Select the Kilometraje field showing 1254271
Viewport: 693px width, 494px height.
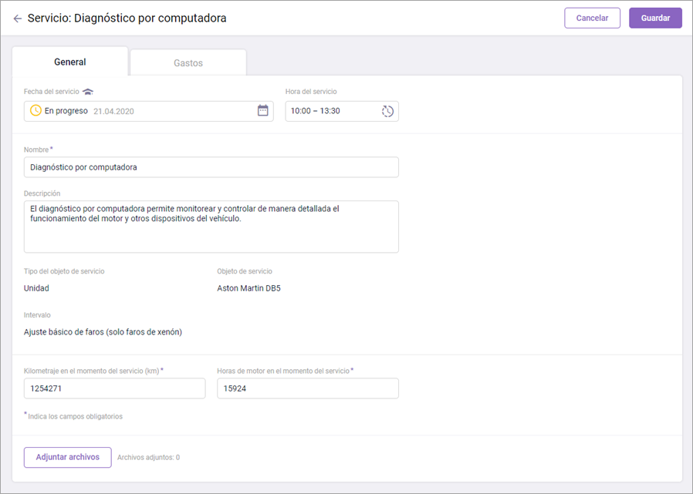coord(114,388)
